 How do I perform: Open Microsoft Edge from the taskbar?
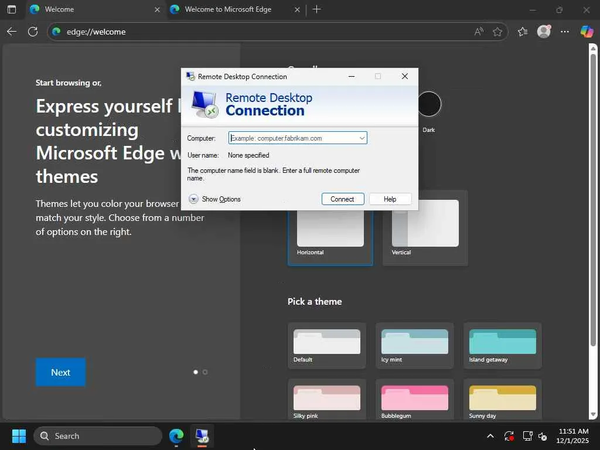pyautogui.click(x=176, y=436)
